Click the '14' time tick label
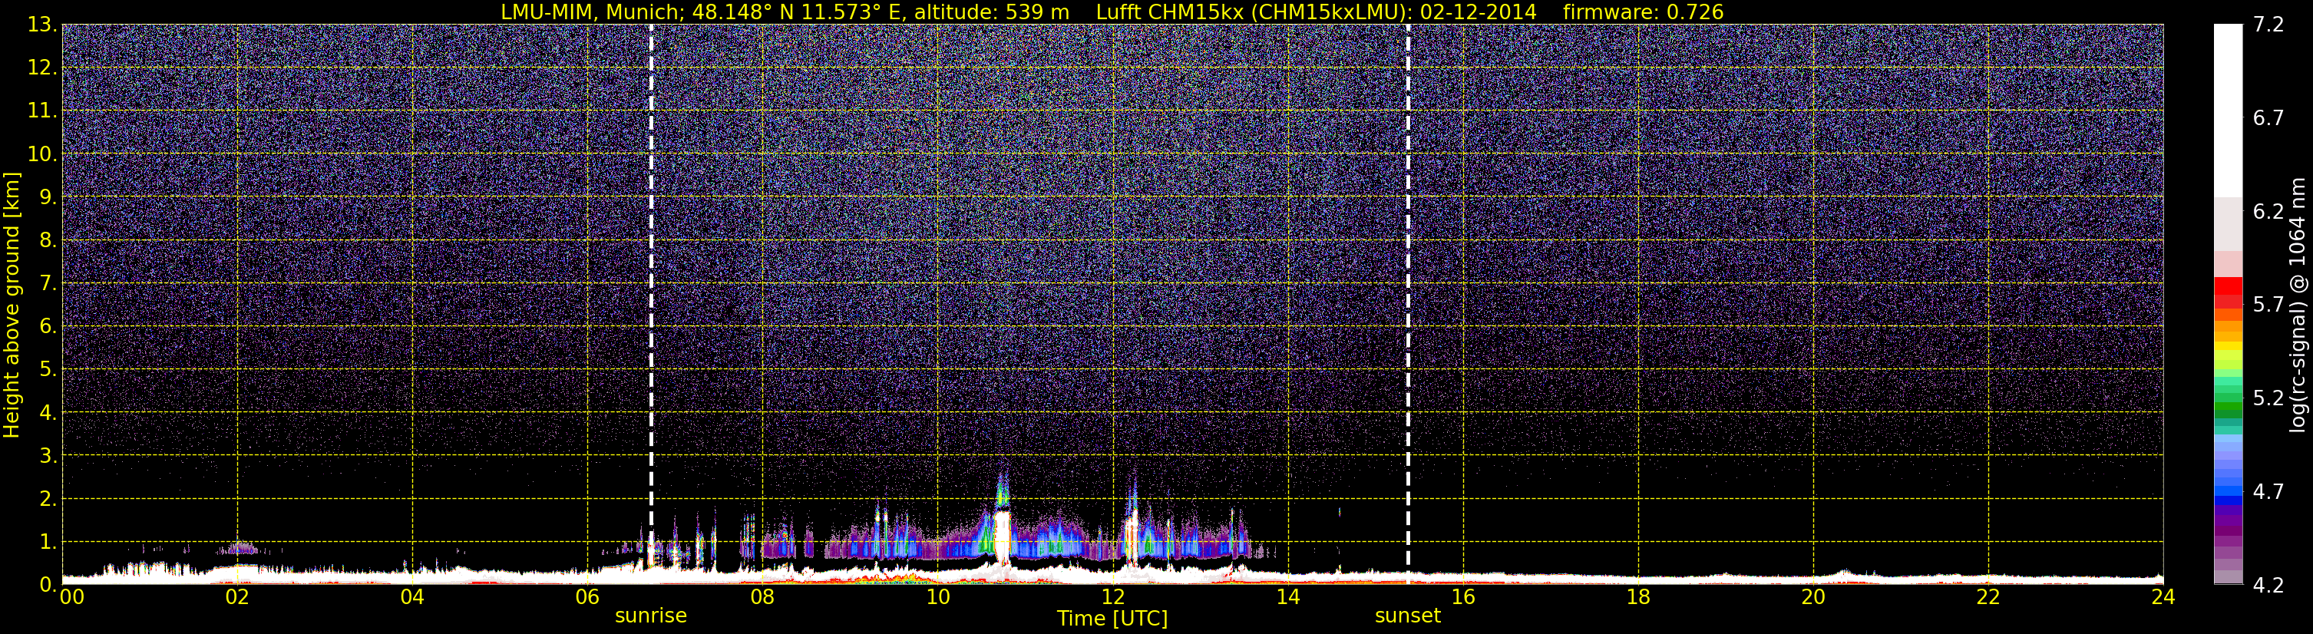Image resolution: width=2313 pixels, height=634 pixels. click(x=1287, y=597)
